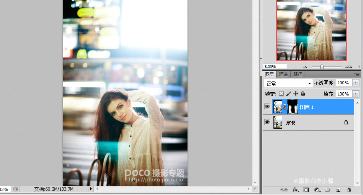Open 不透明度 opacity slider arrow
Screen dimensions: 363x195
355,83
